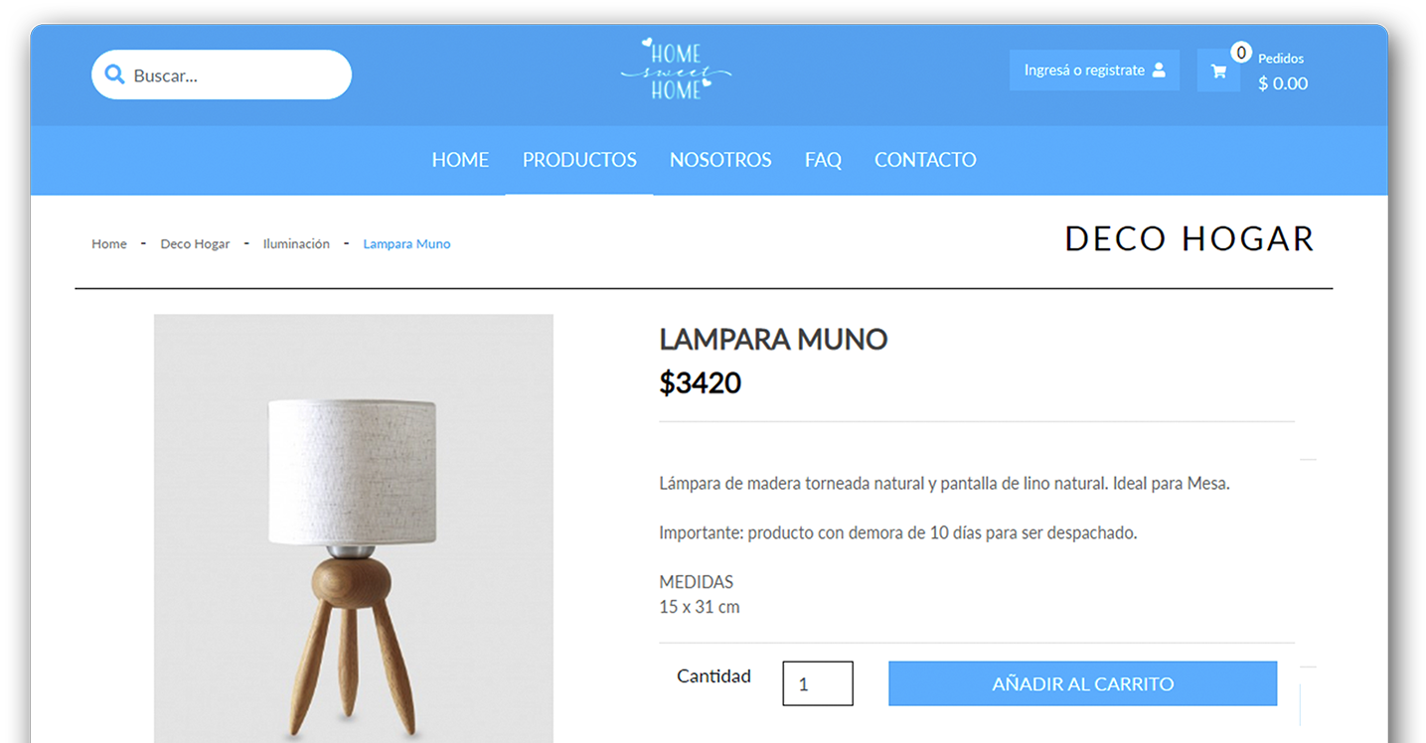Click the user profile icon
The width and height of the screenshot is (1426, 743).
tap(1159, 71)
